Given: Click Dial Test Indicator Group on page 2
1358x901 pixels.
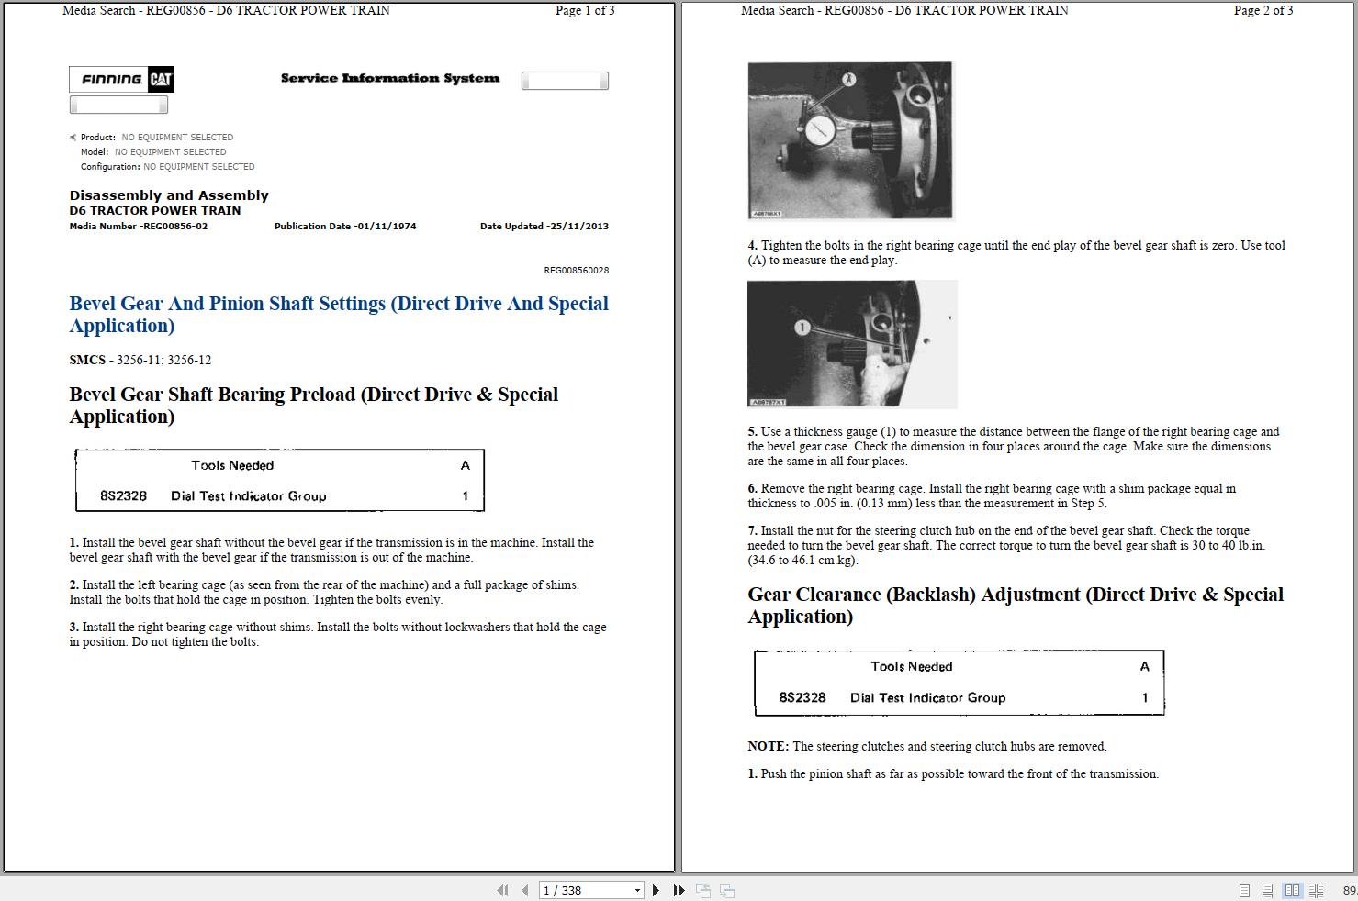Looking at the screenshot, I should 928,697.
